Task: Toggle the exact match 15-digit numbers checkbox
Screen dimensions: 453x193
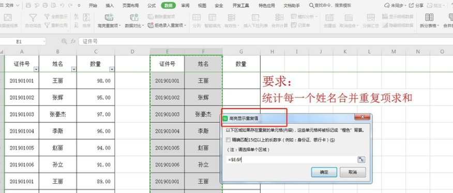Action: click(x=228, y=140)
